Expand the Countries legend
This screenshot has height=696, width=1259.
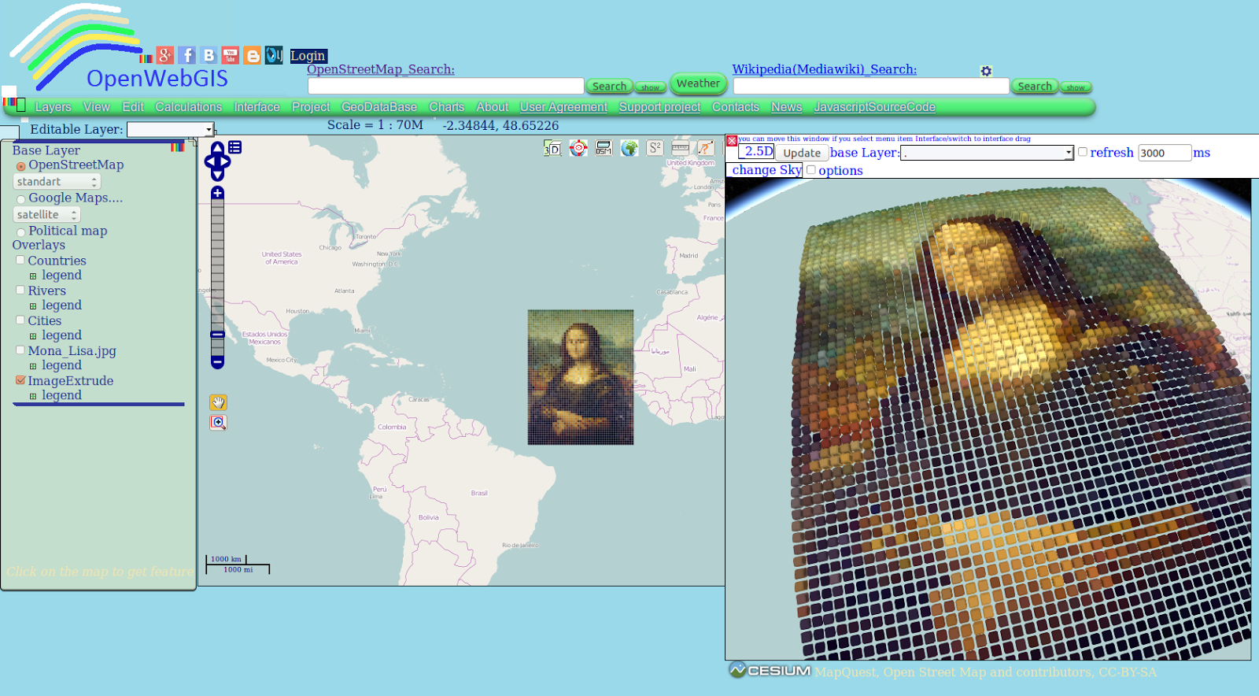33,276
